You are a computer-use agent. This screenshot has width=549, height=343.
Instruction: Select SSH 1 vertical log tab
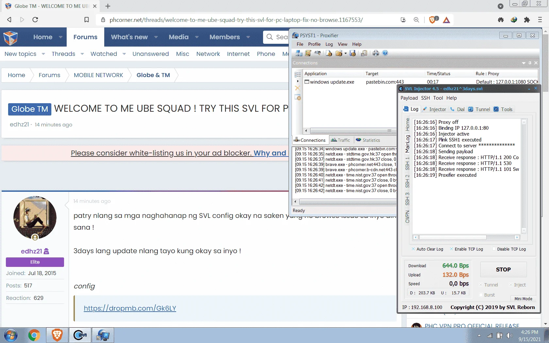(407, 163)
